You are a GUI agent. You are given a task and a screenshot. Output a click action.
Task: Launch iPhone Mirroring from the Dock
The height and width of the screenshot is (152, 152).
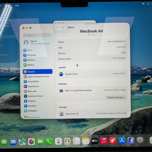pyautogui.click(x=131, y=140)
